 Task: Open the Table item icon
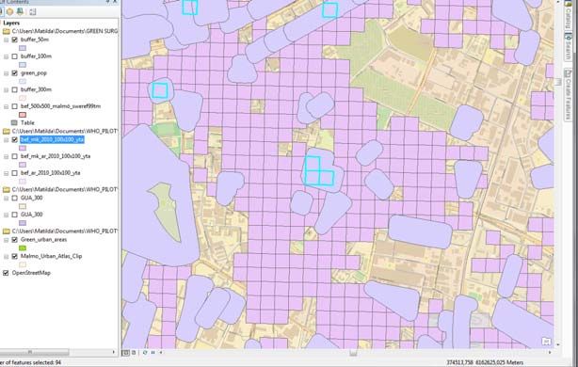click(14, 122)
